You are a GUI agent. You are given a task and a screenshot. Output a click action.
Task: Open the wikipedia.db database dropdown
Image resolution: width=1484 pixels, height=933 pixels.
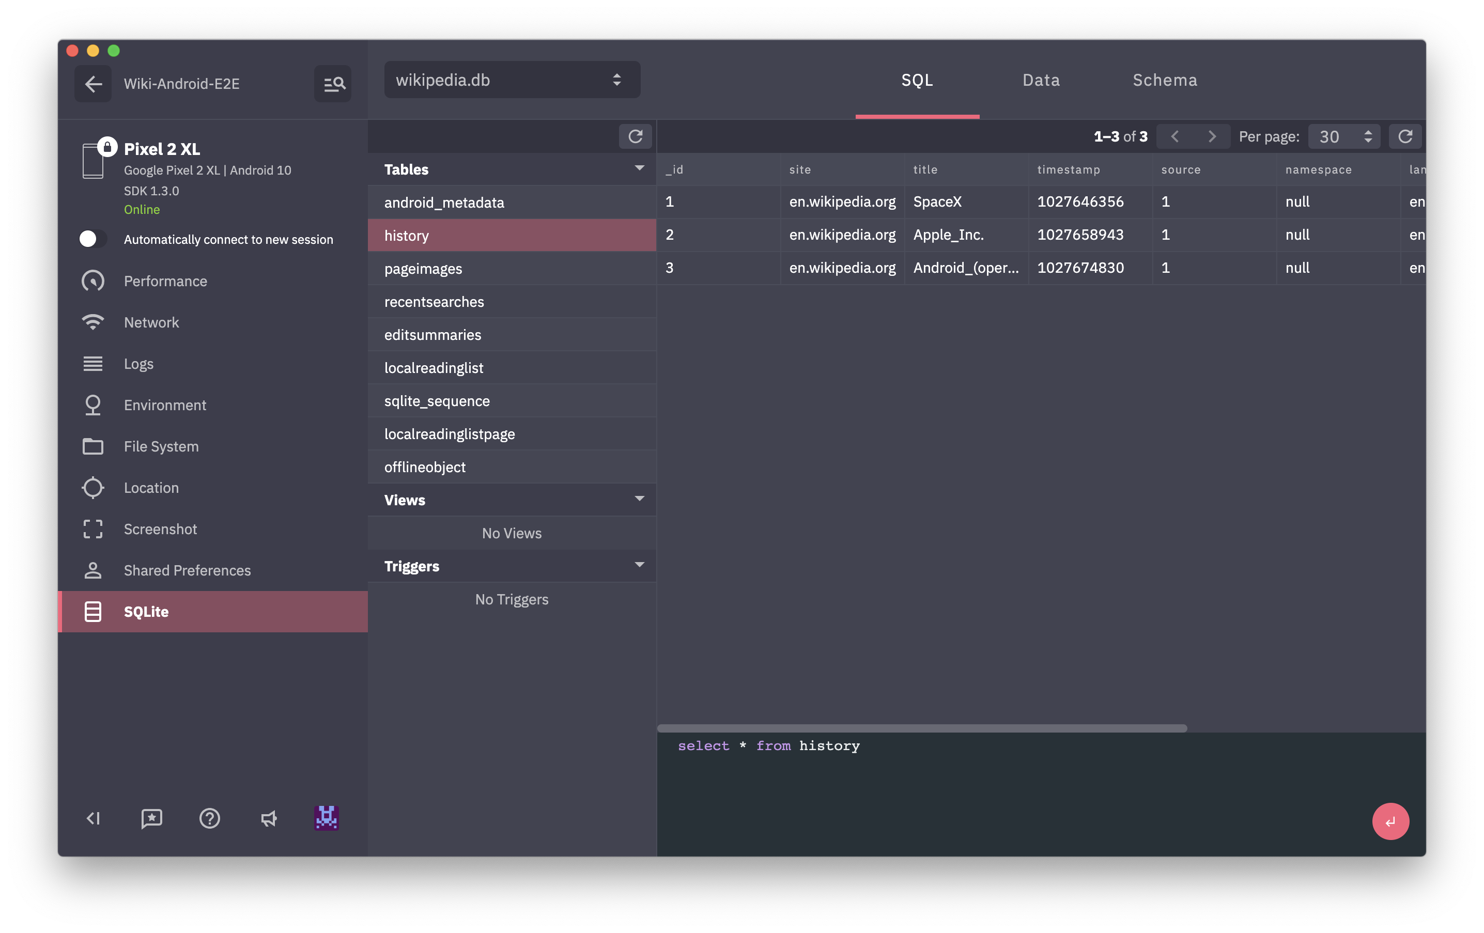click(x=512, y=80)
